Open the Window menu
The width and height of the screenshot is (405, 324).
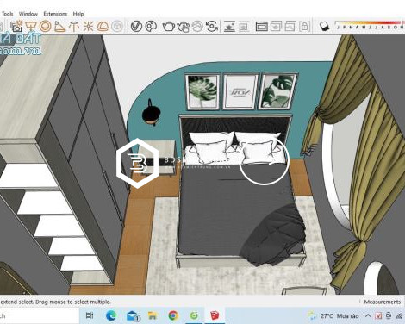pos(28,14)
